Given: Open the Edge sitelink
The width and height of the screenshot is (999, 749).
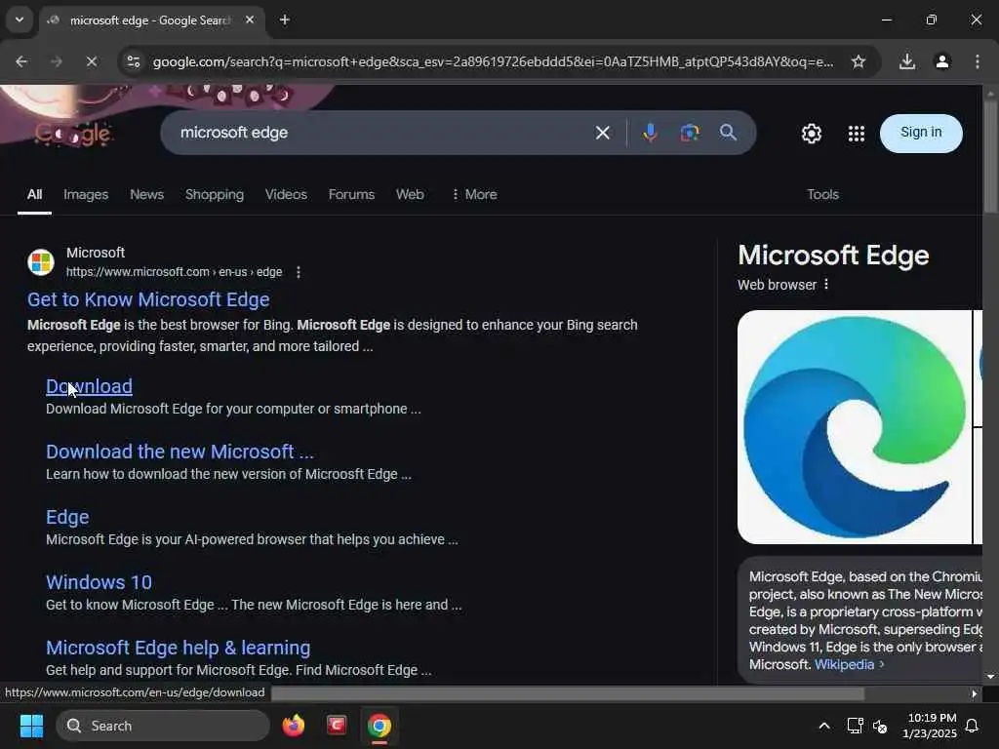Looking at the screenshot, I should pyautogui.click(x=67, y=517).
